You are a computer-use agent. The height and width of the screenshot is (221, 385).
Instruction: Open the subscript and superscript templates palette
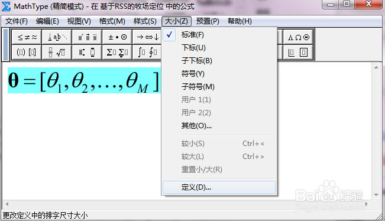[x=87, y=52]
